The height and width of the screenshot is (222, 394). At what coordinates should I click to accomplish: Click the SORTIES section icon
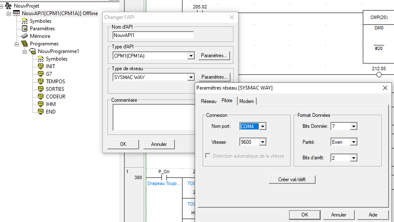[x=40, y=89]
